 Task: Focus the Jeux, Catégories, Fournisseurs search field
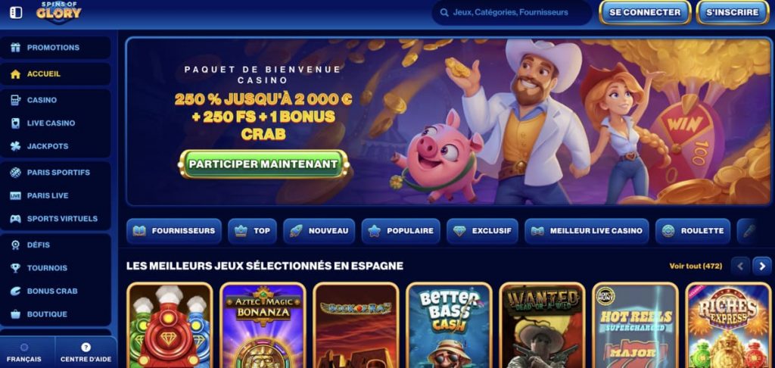512,12
